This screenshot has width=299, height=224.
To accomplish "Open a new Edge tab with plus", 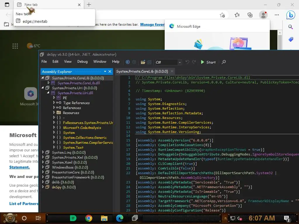I will click(89, 5).
